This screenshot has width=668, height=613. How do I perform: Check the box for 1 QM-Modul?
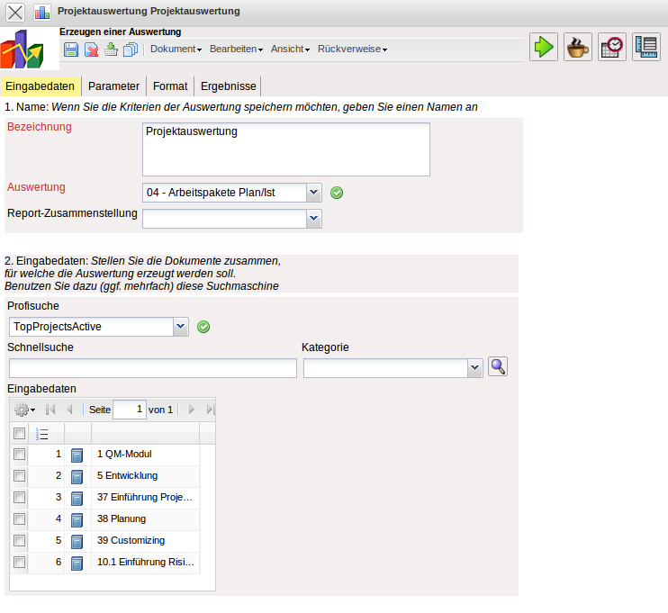tap(20, 455)
